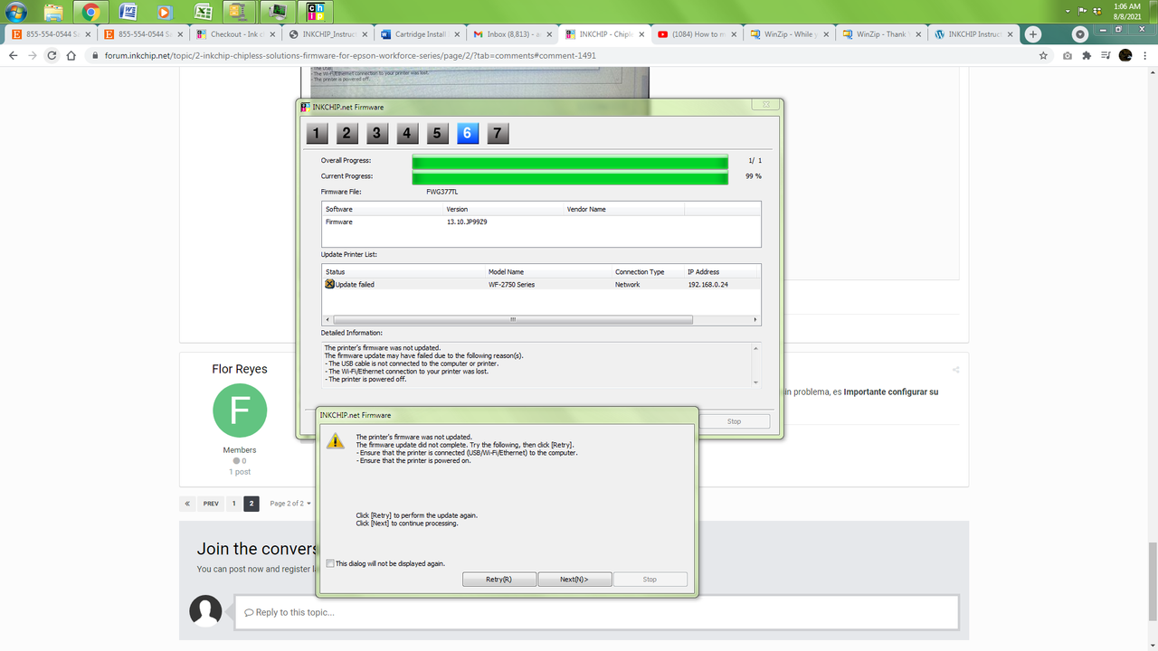Switch to Chrome via the taskbar icon

pos(90,12)
